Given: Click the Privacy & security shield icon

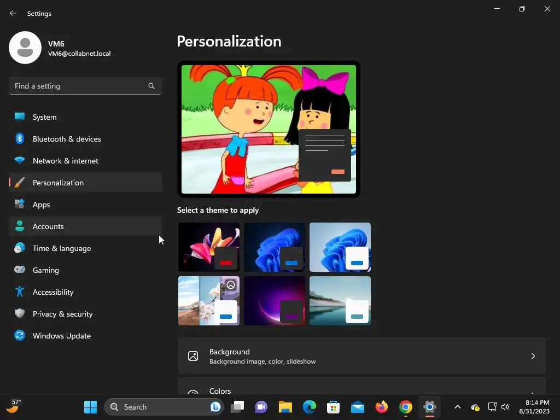Looking at the screenshot, I should tap(20, 313).
